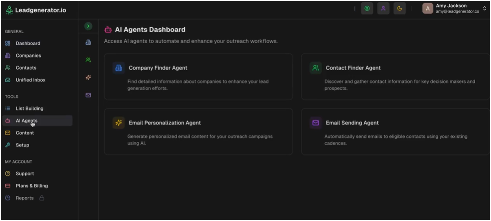
Task: Open Dashboard from the sidebar
Action: pyautogui.click(x=37, y=43)
